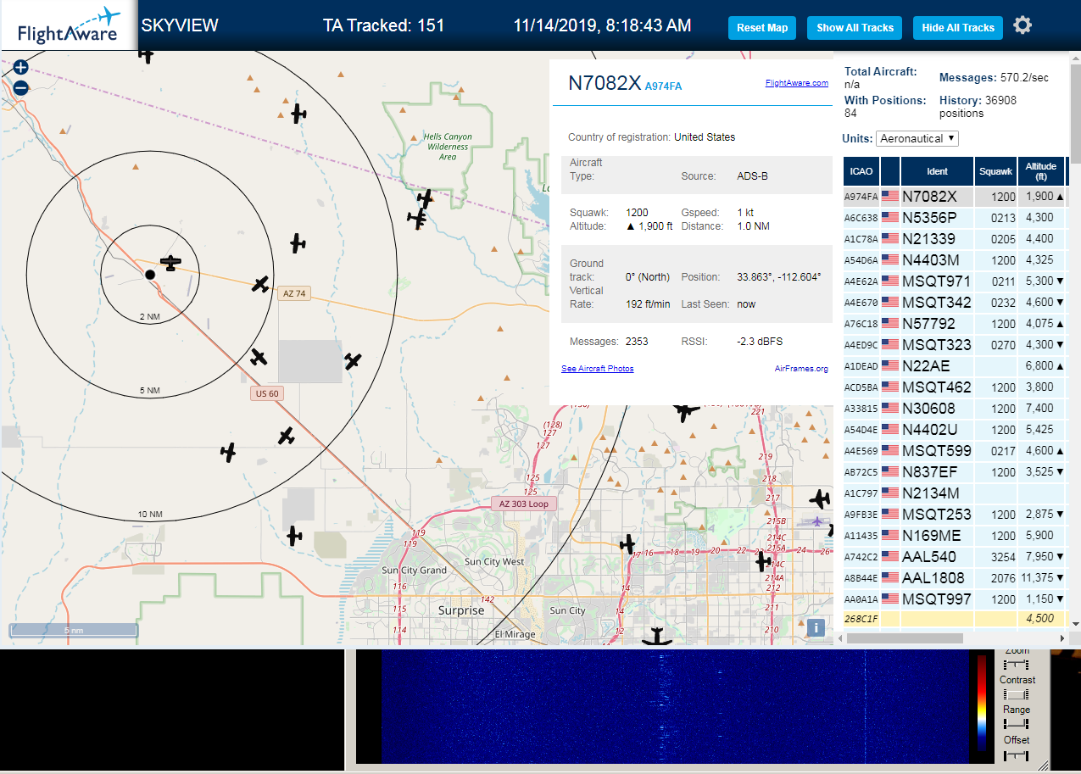Viewport: 1081px width, 774px height.
Task: Sort table by ICAO column header
Action: (x=861, y=171)
